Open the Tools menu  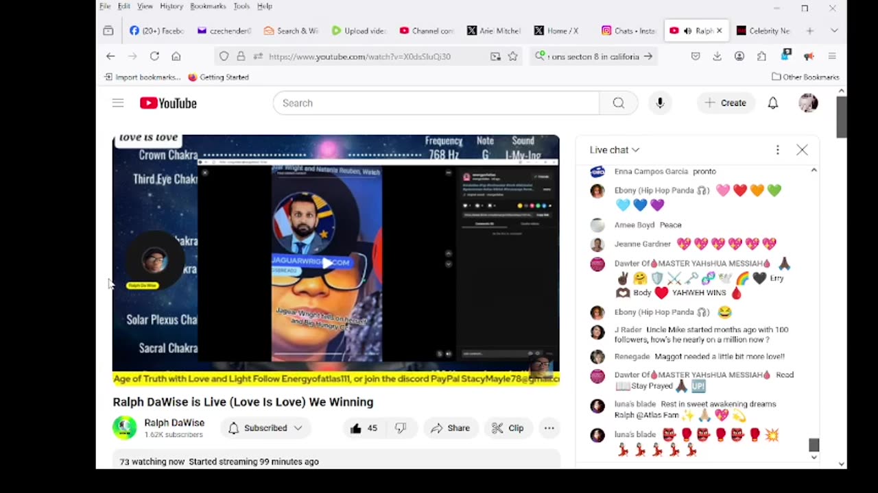point(241,6)
